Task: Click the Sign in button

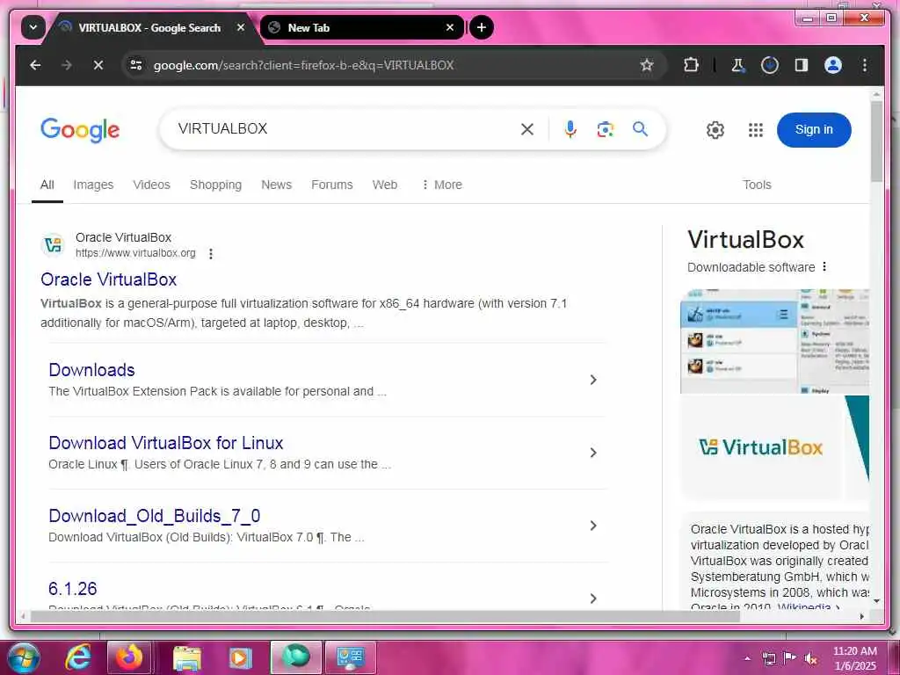Action: pos(814,130)
